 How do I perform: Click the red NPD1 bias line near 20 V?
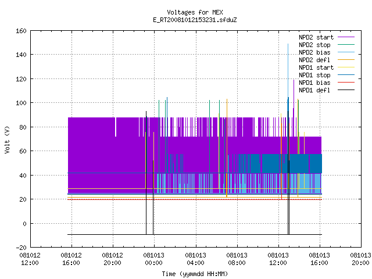point(195,199)
